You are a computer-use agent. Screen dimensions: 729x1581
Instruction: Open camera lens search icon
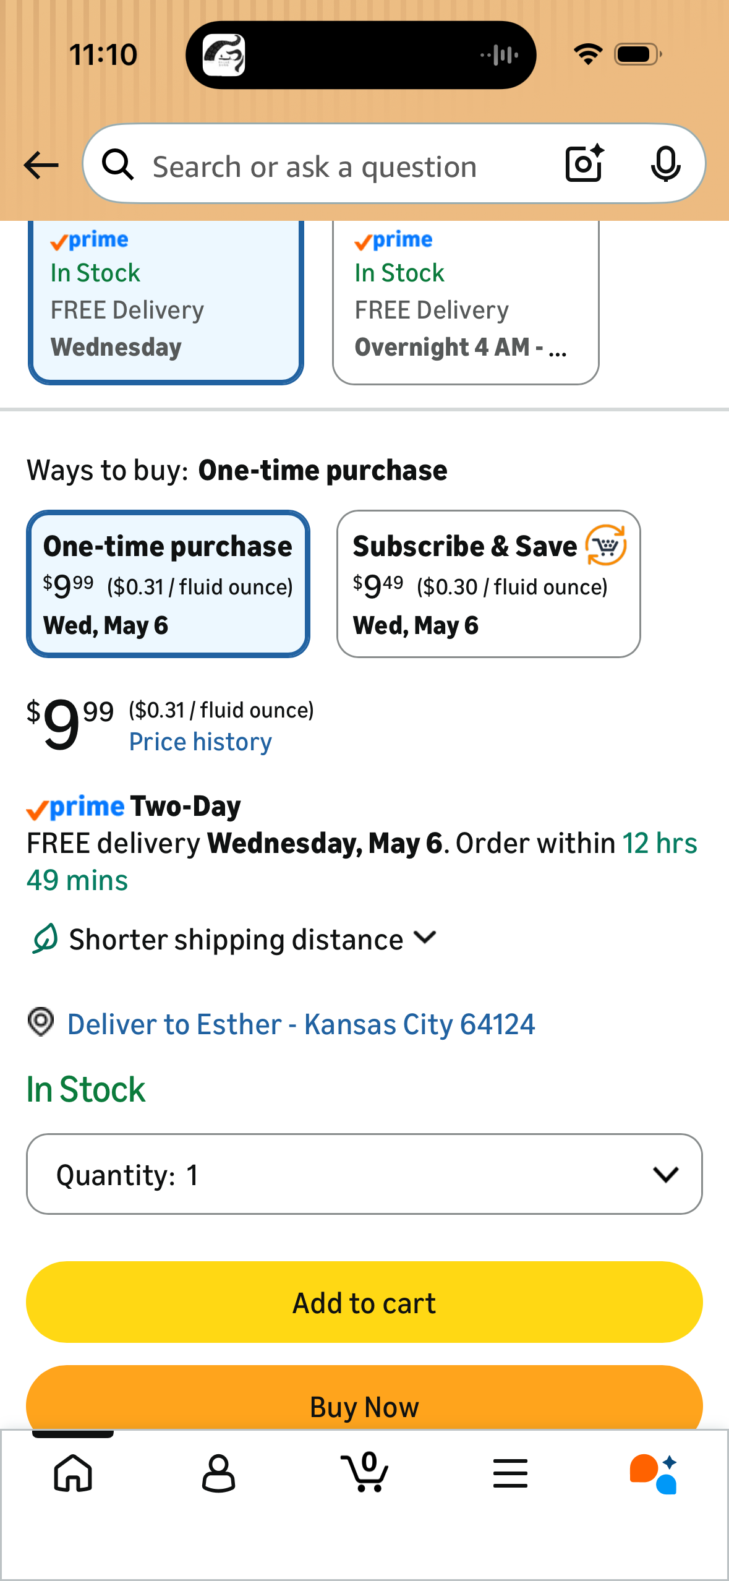[x=584, y=164]
